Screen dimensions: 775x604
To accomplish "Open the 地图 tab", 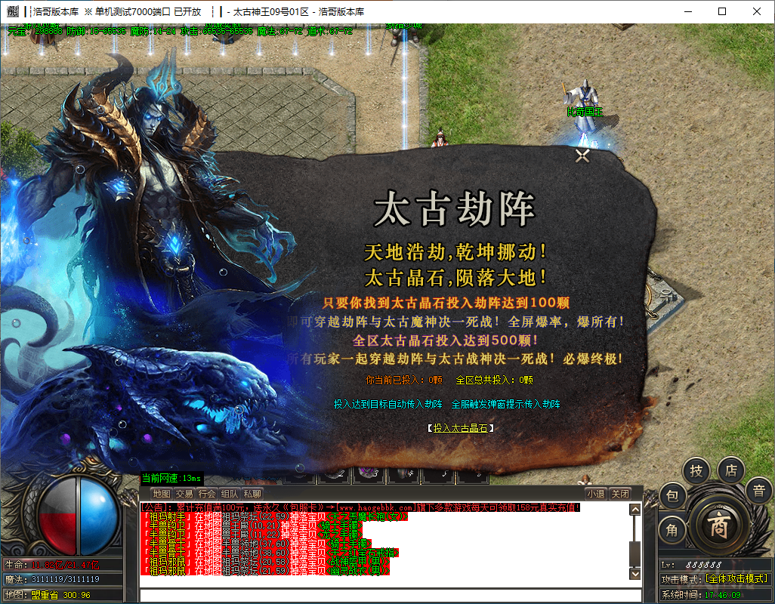I will pyautogui.click(x=162, y=494).
